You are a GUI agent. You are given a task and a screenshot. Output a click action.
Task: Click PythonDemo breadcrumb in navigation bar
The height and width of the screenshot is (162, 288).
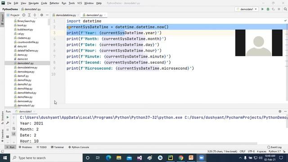pyautogui.click(x=10, y=9)
